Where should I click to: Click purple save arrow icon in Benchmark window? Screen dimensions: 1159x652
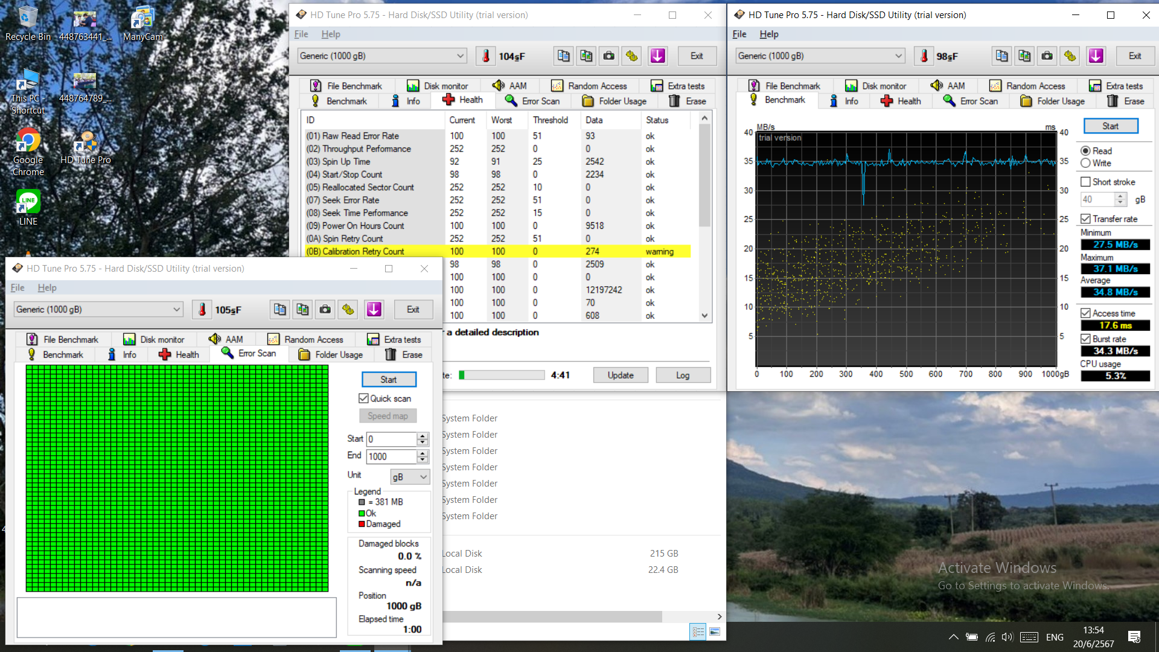1096,56
